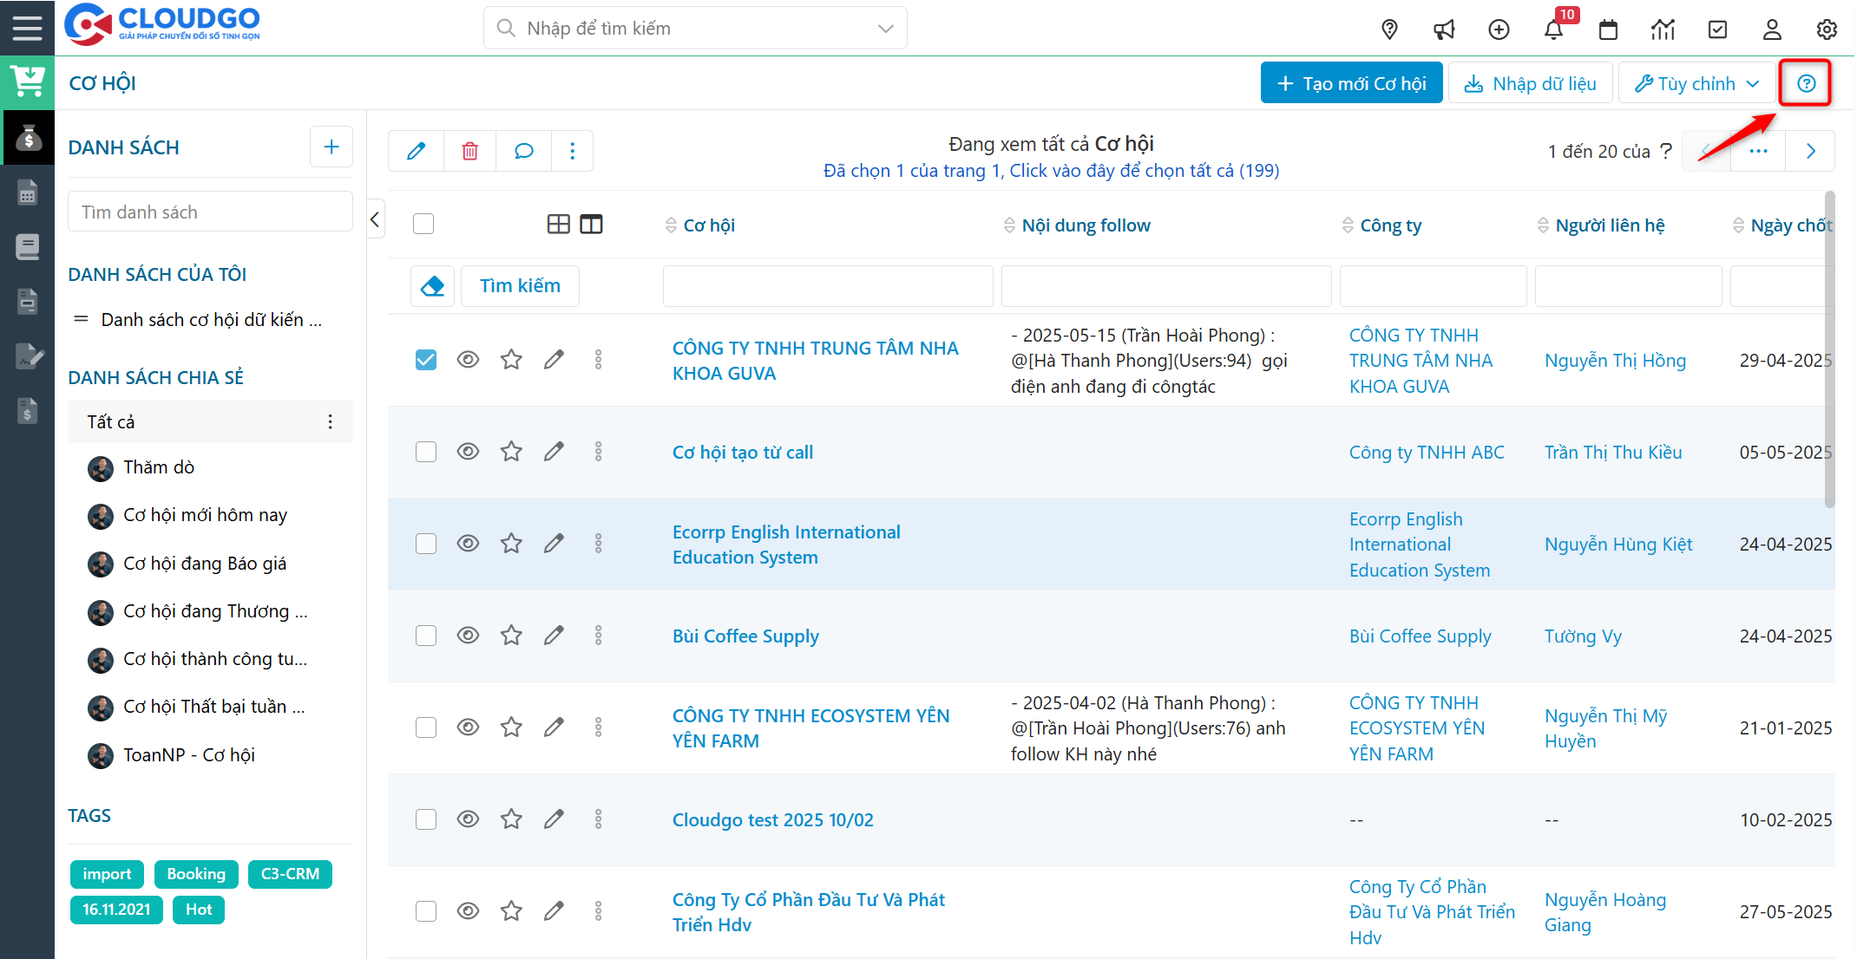Open the calendar icon in header
Screen dimensions: 1857x959
coord(1608,29)
